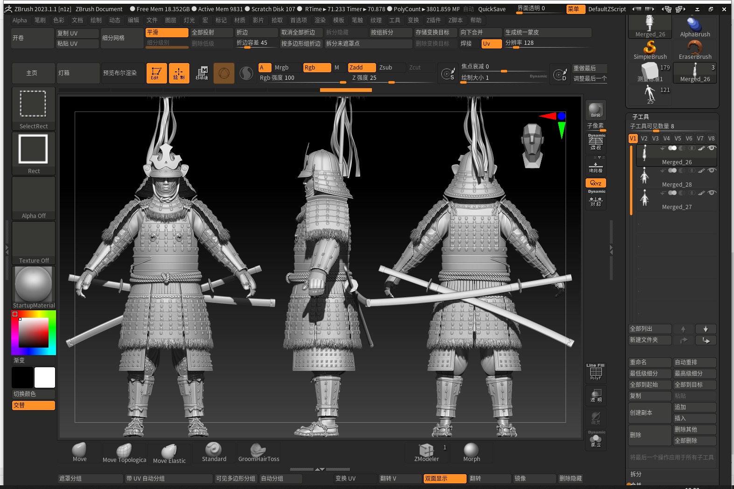Switch to subtool visibility set V5
The image size is (734, 489).
click(x=678, y=138)
